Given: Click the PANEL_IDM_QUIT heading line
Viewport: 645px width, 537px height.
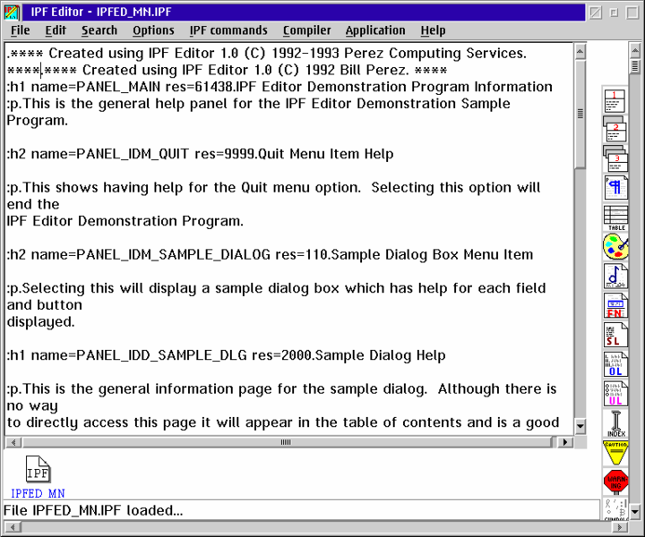Looking at the screenshot, I should 200,154.
